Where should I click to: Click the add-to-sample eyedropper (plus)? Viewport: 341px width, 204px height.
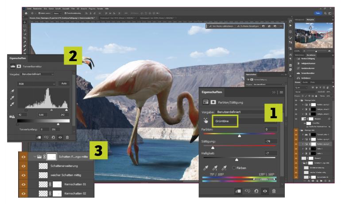215,168
